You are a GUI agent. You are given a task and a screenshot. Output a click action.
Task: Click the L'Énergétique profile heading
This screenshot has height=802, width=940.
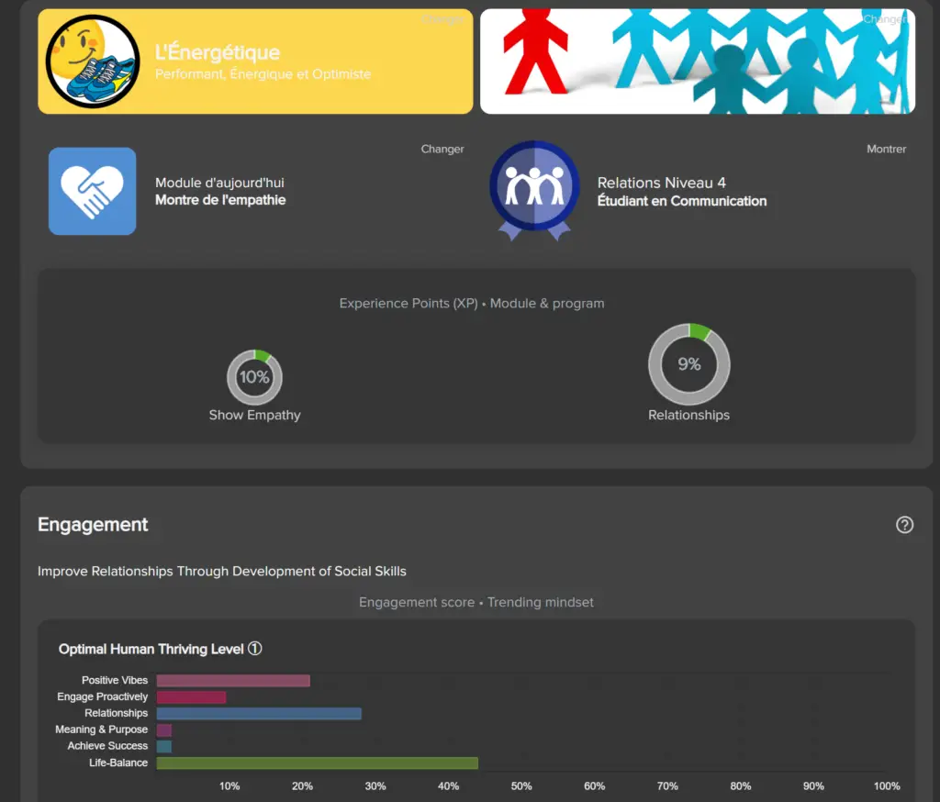click(218, 52)
